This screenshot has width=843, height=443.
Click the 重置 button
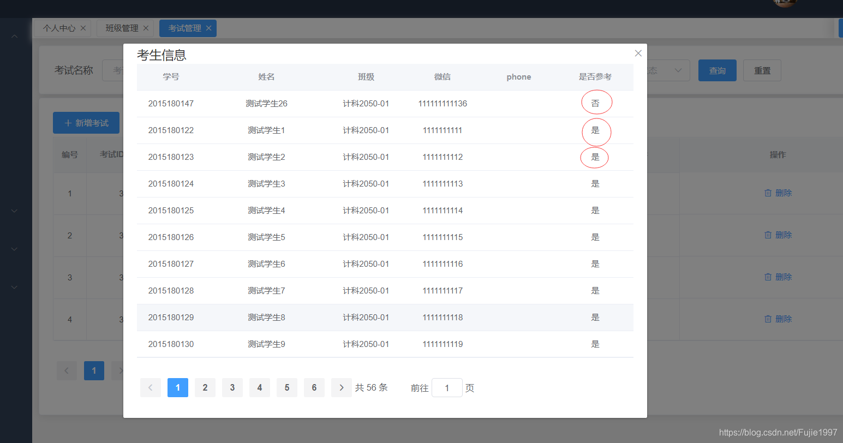[762, 70]
